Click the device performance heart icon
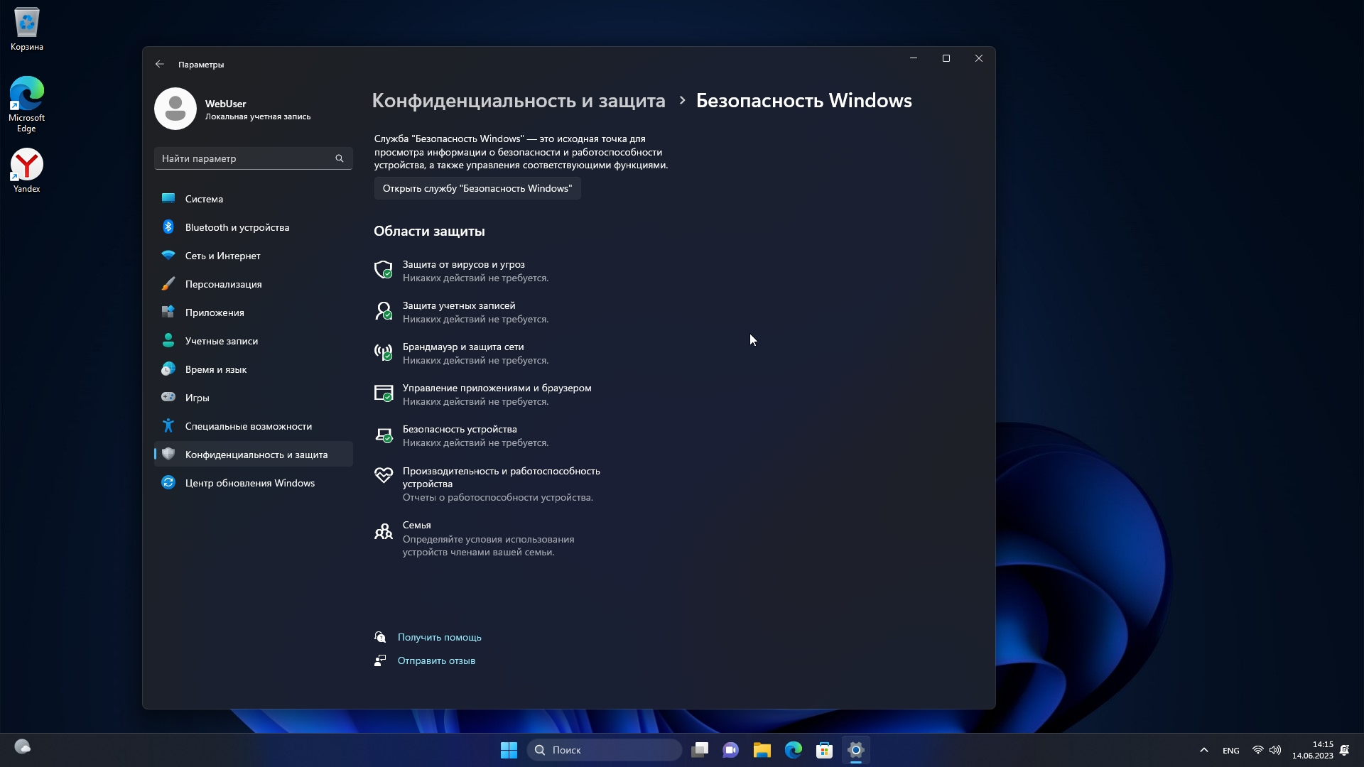 tap(384, 476)
